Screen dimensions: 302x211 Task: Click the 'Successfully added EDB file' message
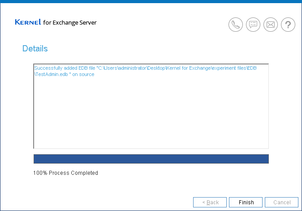[x=146, y=71]
